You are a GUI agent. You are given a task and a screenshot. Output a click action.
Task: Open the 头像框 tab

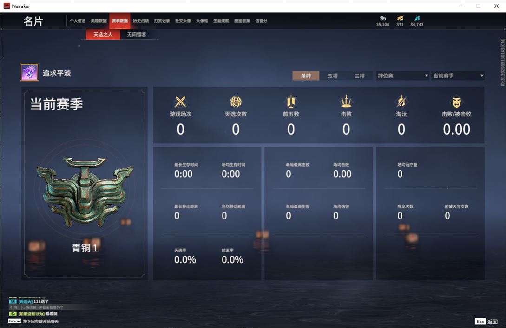pos(202,20)
